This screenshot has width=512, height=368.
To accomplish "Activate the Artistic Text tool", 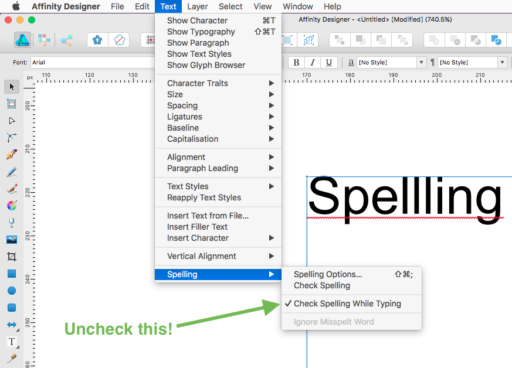I will (12, 342).
